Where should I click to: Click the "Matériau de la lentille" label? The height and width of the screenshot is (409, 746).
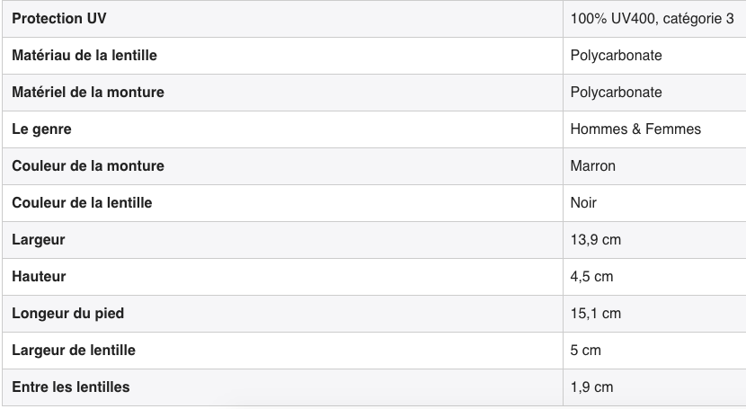pyautogui.click(x=84, y=56)
